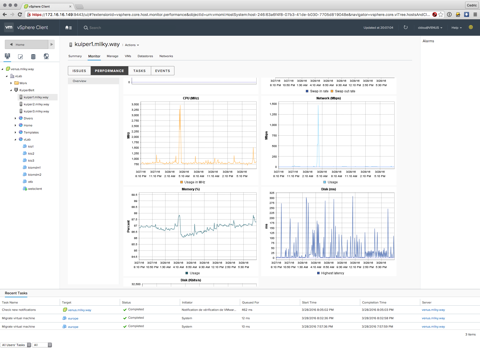Click the browser bookmark star icon
480x349 pixels.
pos(441,15)
